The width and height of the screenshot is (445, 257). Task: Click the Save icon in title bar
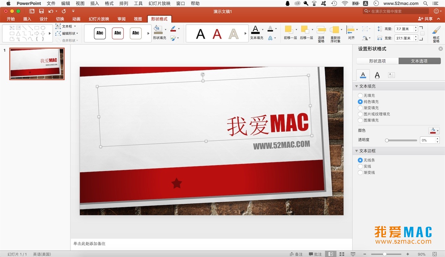41,11
